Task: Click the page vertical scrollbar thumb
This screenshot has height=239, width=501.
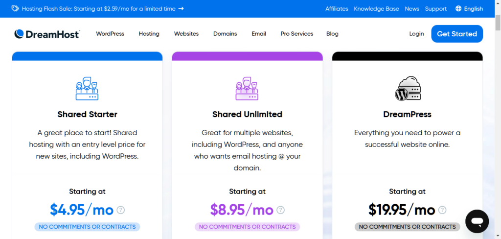Action: (498, 23)
